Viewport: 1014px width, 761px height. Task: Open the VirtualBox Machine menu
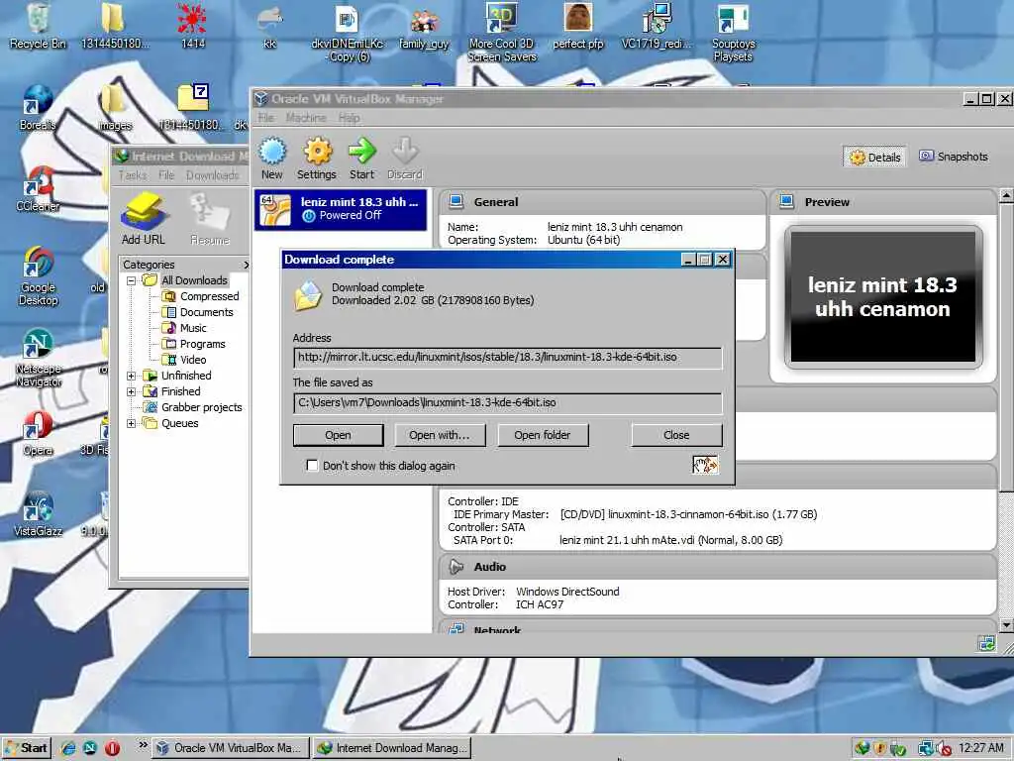(306, 118)
